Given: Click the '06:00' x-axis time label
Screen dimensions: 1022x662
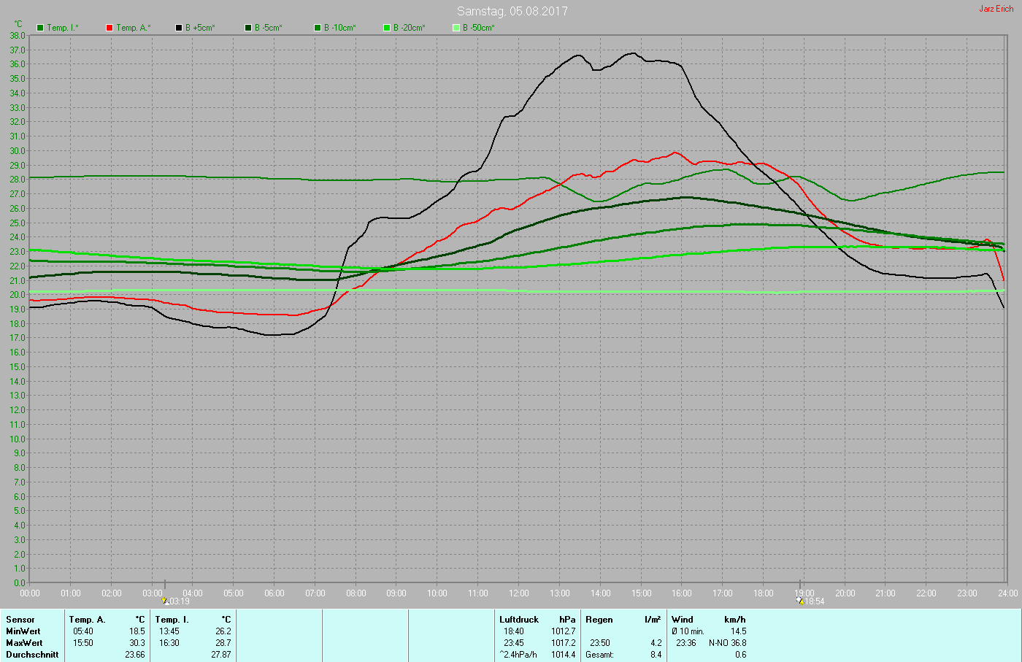Looking at the screenshot, I should pos(274,593).
